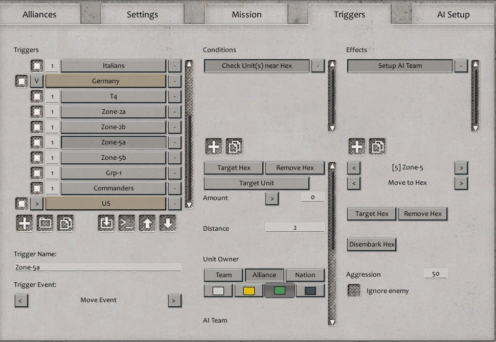Enable the Ignore enemy checkbox
This screenshot has height=342, width=496.
[x=354, y=290]
